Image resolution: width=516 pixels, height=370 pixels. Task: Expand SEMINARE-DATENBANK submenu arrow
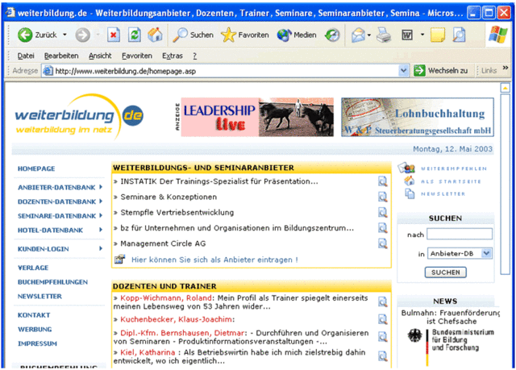click(101, 215)
